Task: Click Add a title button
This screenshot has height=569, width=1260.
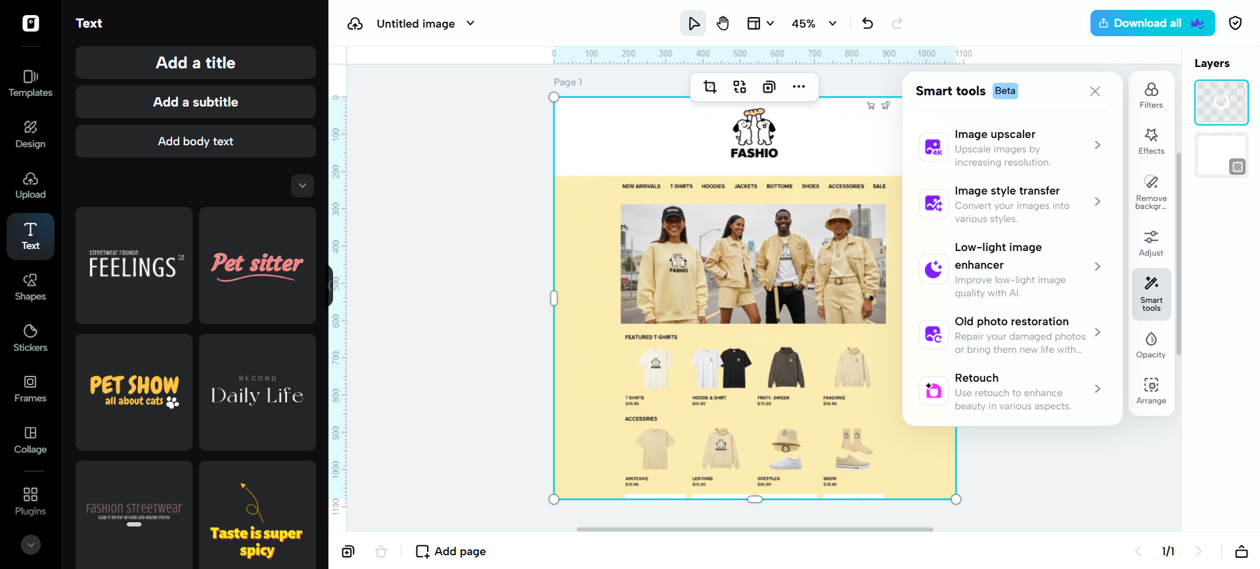Action: 195,62
